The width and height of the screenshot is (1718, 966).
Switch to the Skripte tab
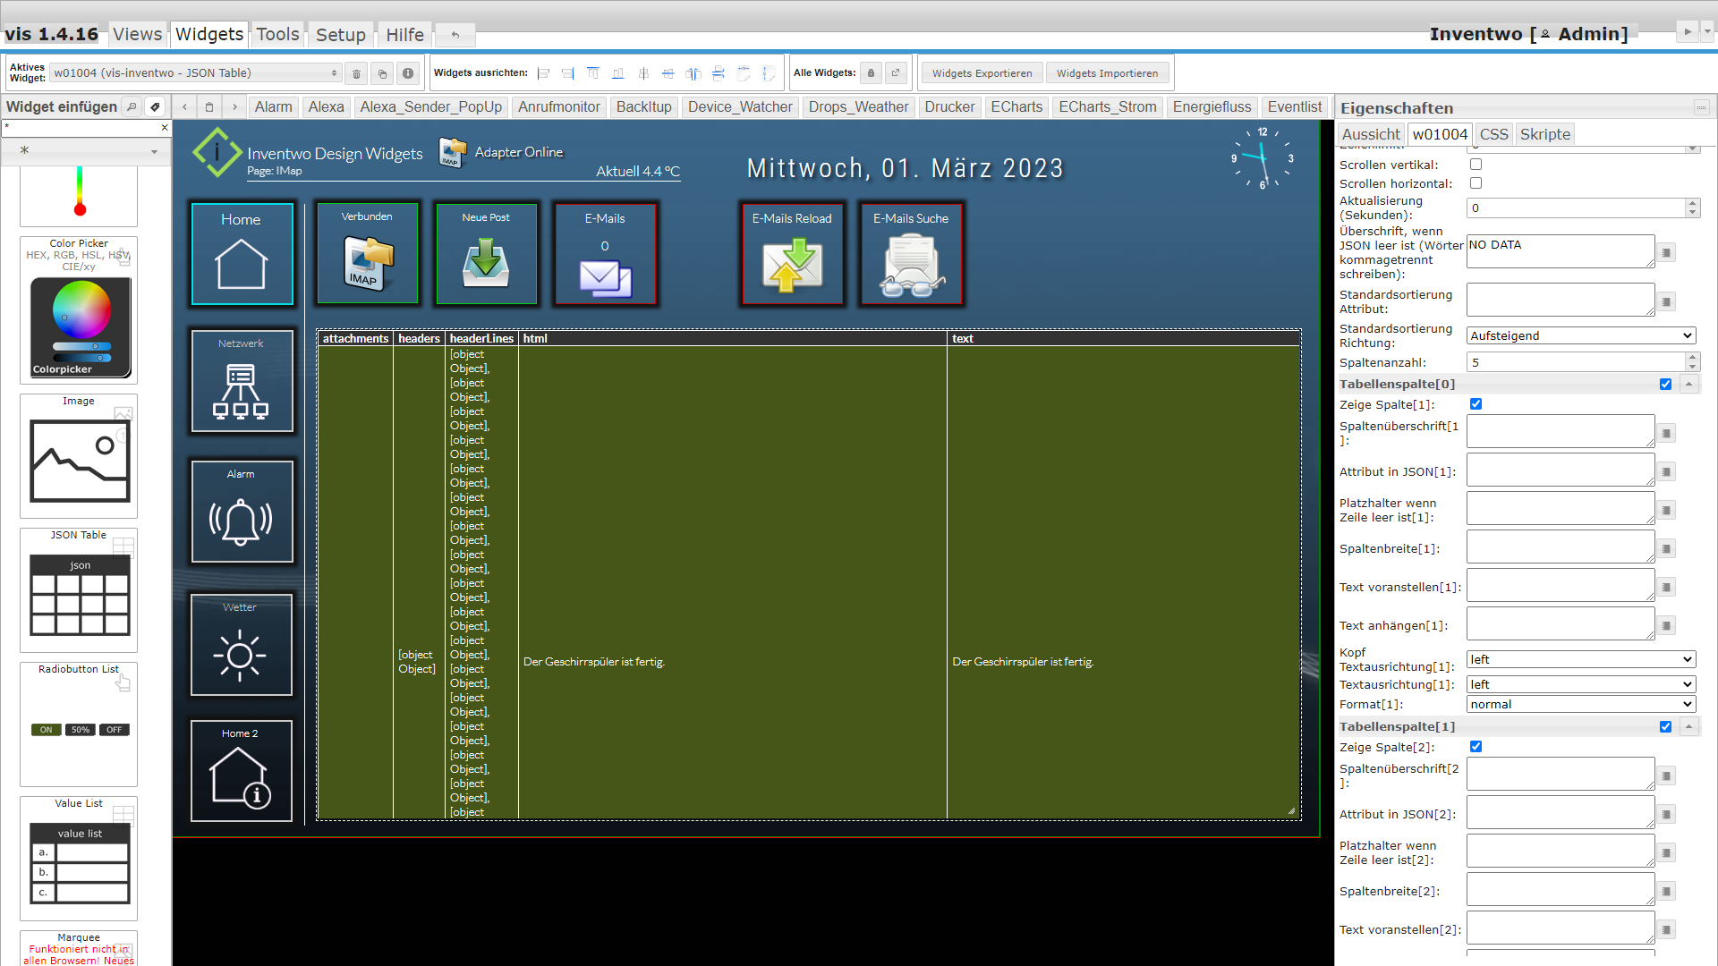point(1545,134)
